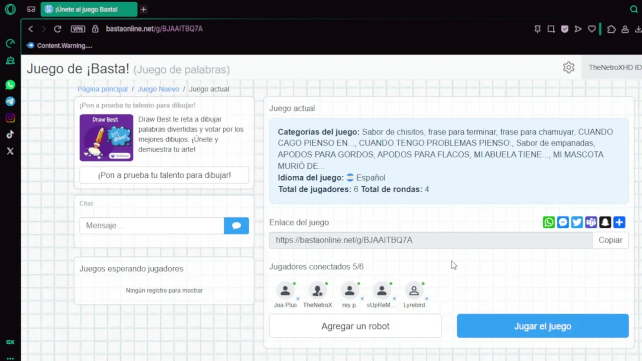Screen dimensions: 642x361
Task: Open more share options plus icon
Action: coord(619,222)
